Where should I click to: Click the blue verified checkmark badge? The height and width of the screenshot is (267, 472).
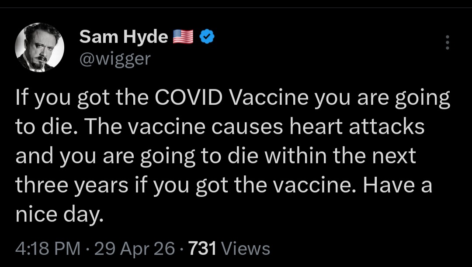[207, 36]
